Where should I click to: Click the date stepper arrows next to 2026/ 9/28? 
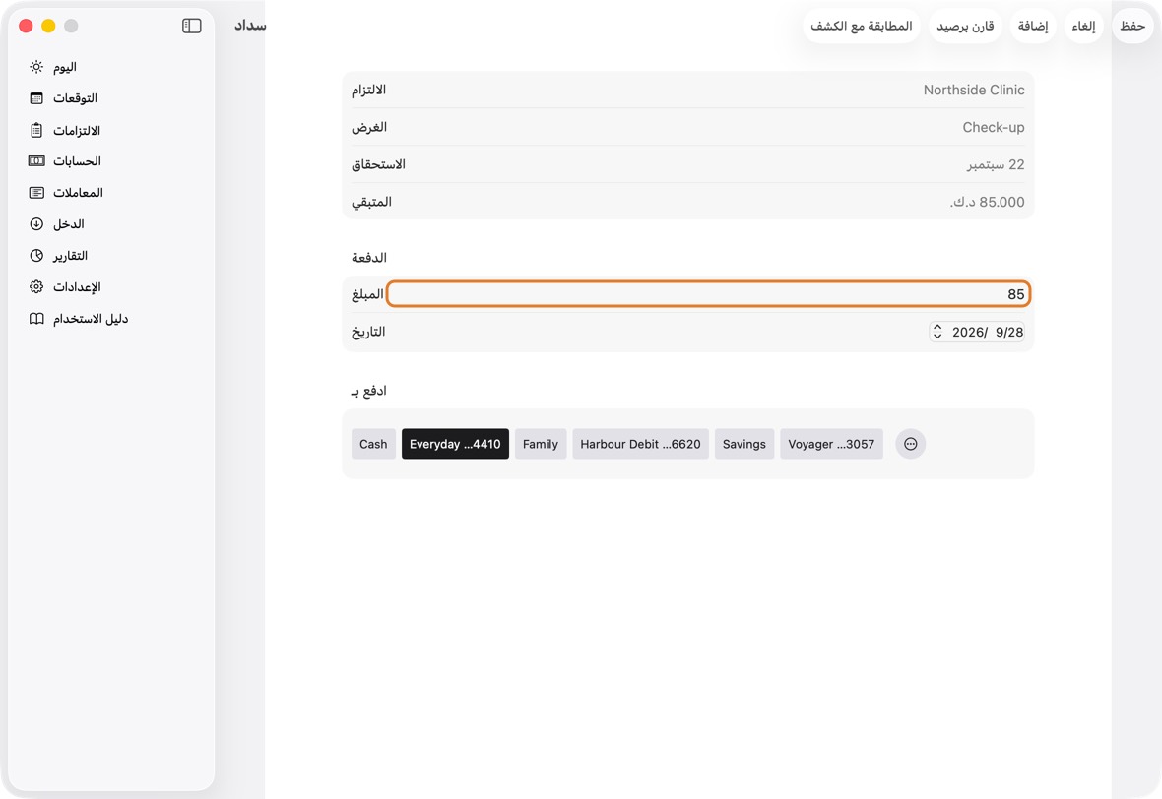pyautogui.click(x=937, y=332)
